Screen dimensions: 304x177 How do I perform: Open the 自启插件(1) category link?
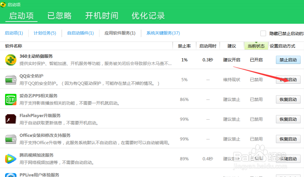point(81,33)
